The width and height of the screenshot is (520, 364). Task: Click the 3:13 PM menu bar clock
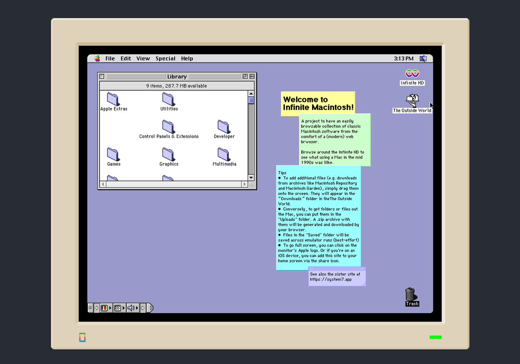pos(403,59)
